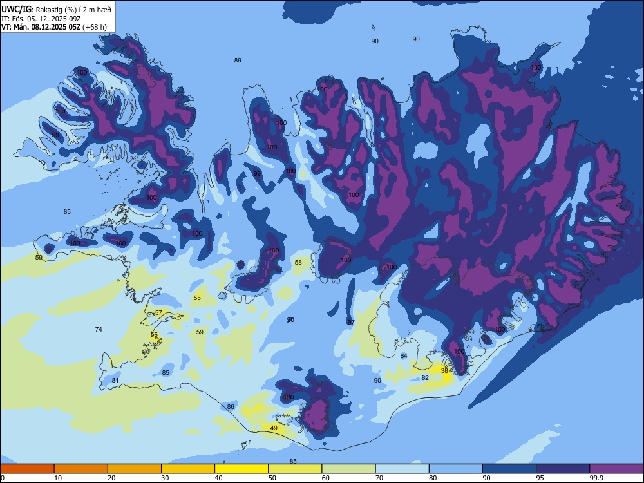
Task: Click the 'IT: Fös. 05. 12. 2025 09Z' line
Action: point(41,19)
